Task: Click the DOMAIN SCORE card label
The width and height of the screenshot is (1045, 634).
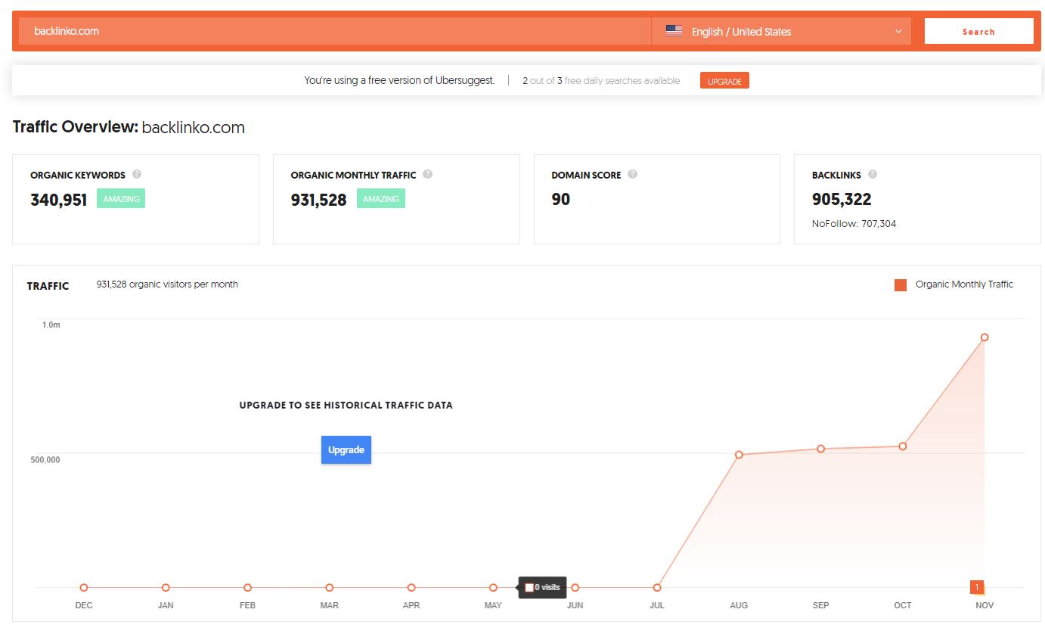Action: (x=586, y=175)
